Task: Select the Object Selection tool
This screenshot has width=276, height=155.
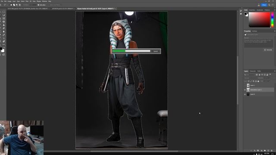Action: (x=4, y=15)
